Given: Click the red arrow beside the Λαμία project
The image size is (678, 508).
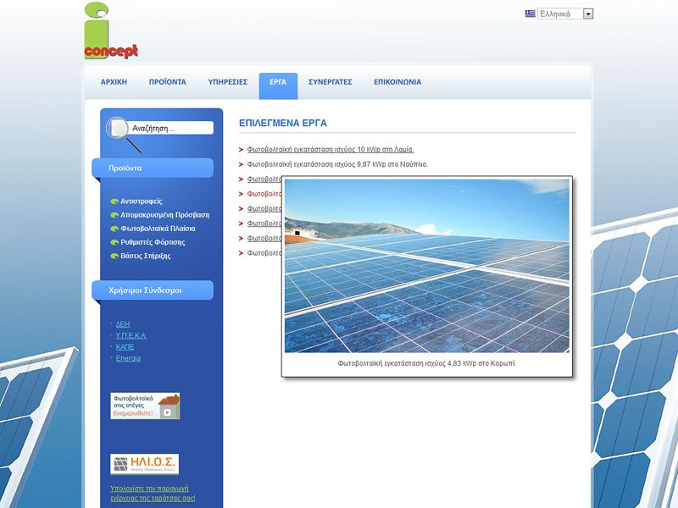Looking at the screenshot, I should (241, 150).
